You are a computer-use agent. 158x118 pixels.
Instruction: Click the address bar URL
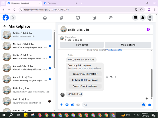click(x=46, y=10)
